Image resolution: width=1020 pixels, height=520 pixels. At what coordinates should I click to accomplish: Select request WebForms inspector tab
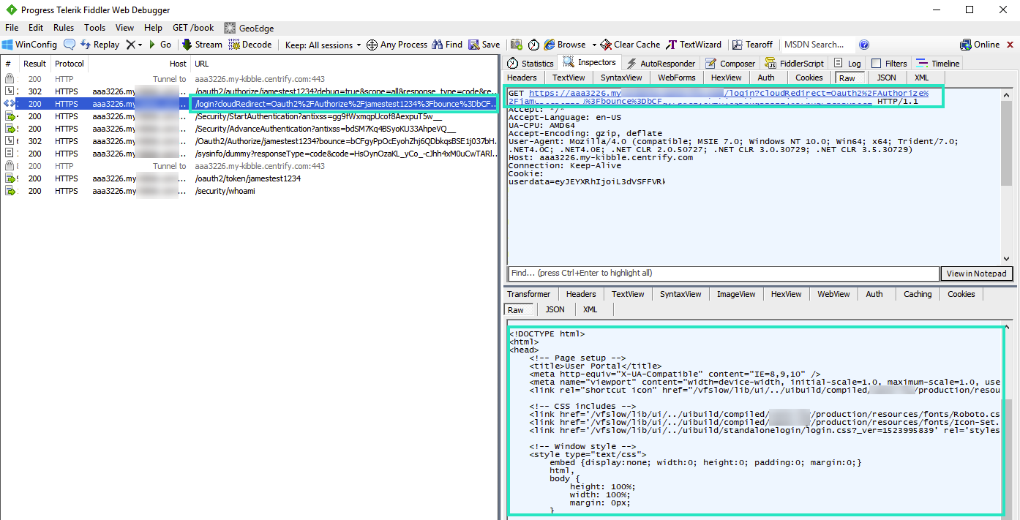676,78
